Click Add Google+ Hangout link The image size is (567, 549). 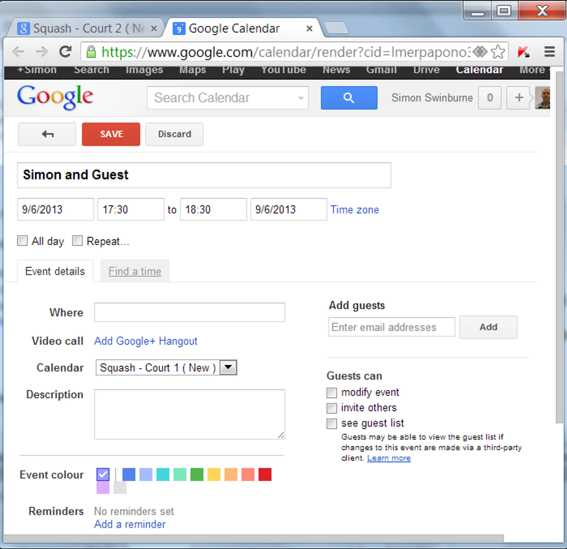click(x=146, y=341)
